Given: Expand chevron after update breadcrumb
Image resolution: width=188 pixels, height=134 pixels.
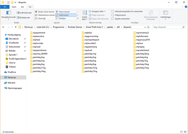Looking at the screenshot, I should tap(115, 27).
